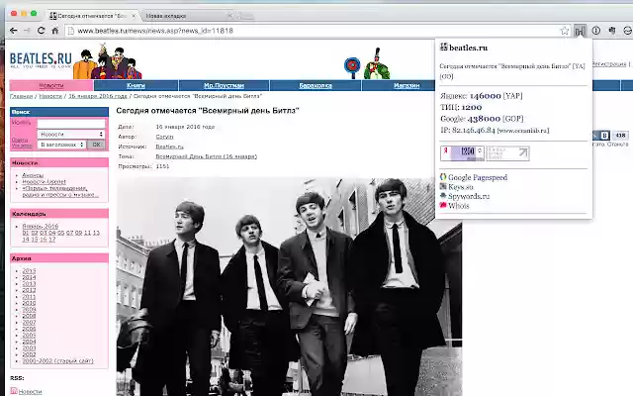This screenshot has height=396, width=633.
Task: Go back with the browser back arrow
Action: (x=14, y=31)
